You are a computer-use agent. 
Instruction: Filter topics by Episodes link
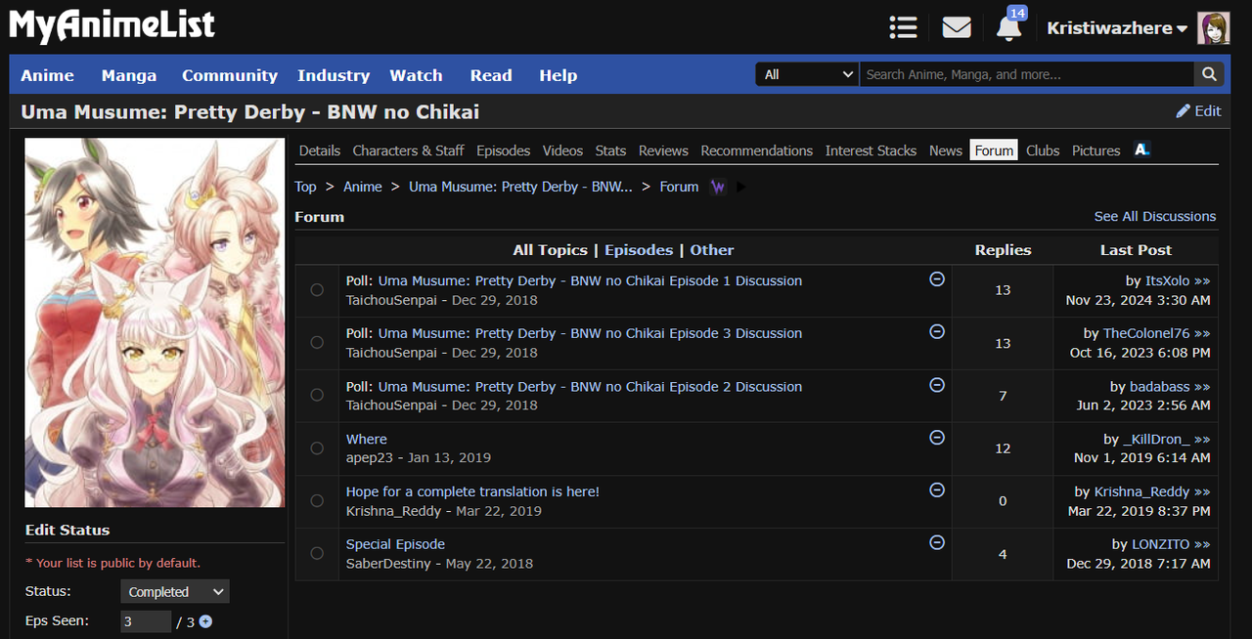[639, 250]
